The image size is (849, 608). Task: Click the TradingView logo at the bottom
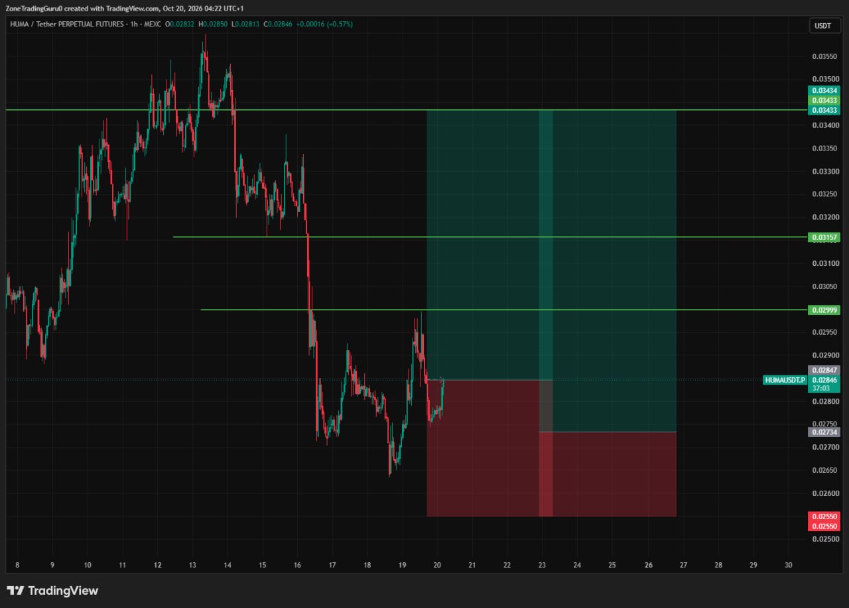click(52, 591)
